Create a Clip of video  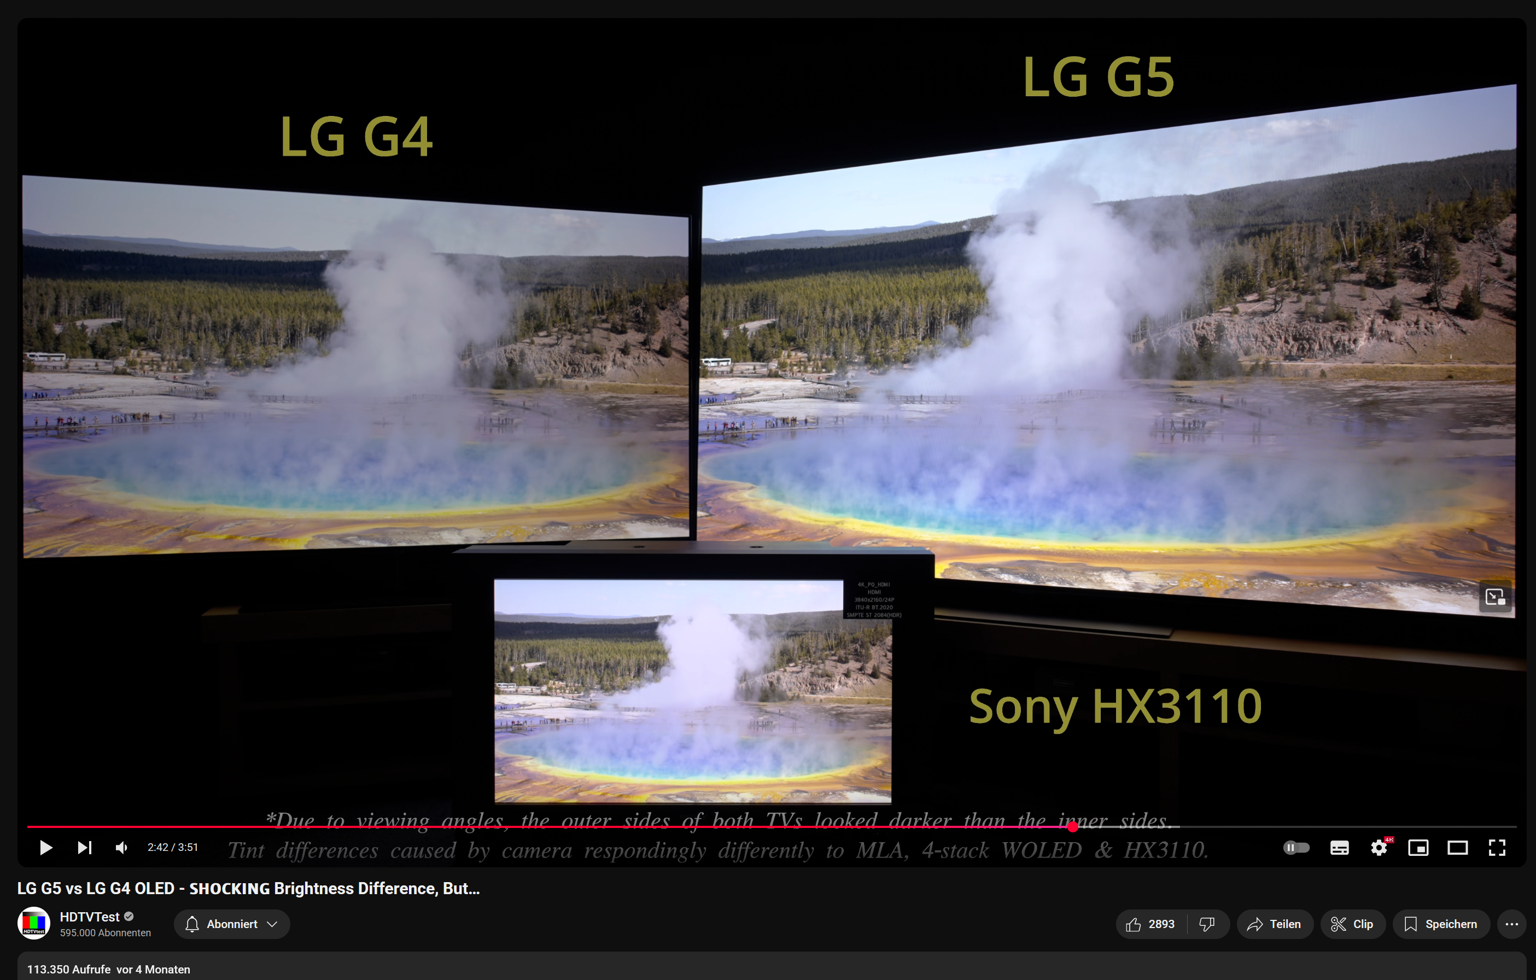tap(1352, 924)
